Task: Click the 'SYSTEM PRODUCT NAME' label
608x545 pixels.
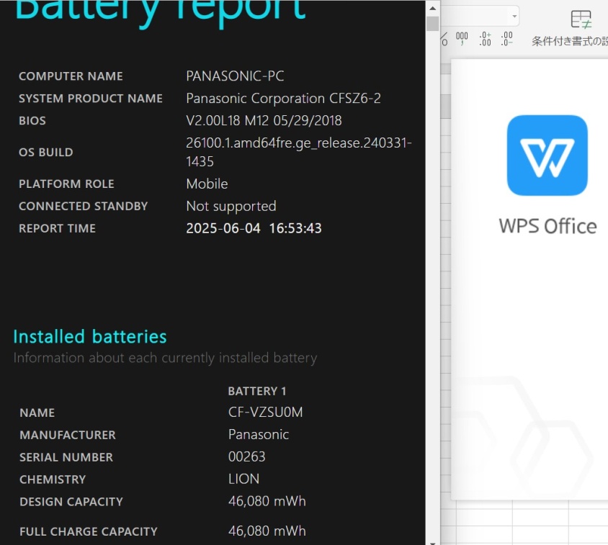Action: (x=91, y=99)
